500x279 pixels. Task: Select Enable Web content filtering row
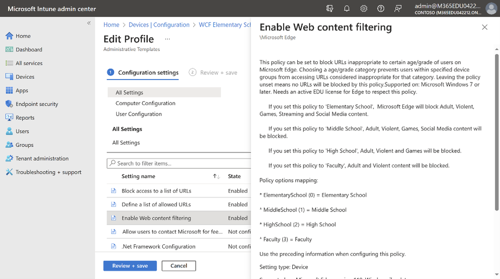coord(179,218)
